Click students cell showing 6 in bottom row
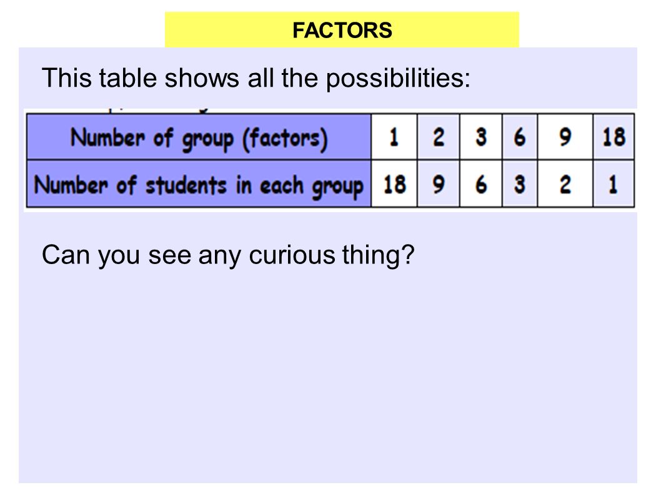This screenshot has height=495, width=661. pos(481,184)
